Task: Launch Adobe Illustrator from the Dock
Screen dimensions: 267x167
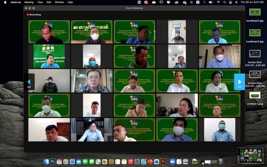Action: click(x=163, y=162)
